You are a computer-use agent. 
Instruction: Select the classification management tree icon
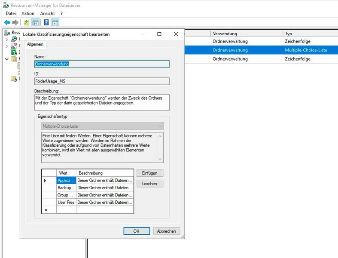pos(14,59)
